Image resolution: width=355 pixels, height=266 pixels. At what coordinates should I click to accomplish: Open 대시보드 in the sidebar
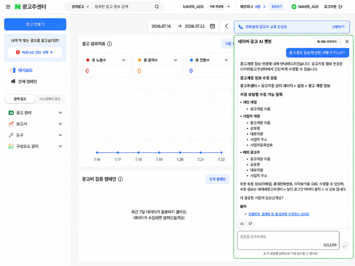[25, 70]
